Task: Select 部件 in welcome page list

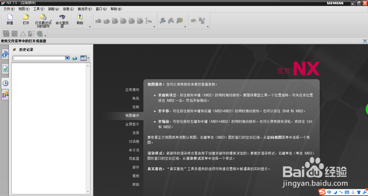Action: coord(136,167)
